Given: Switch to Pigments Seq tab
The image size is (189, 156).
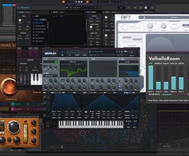Looking at the screenshot, I should [135, 8].
